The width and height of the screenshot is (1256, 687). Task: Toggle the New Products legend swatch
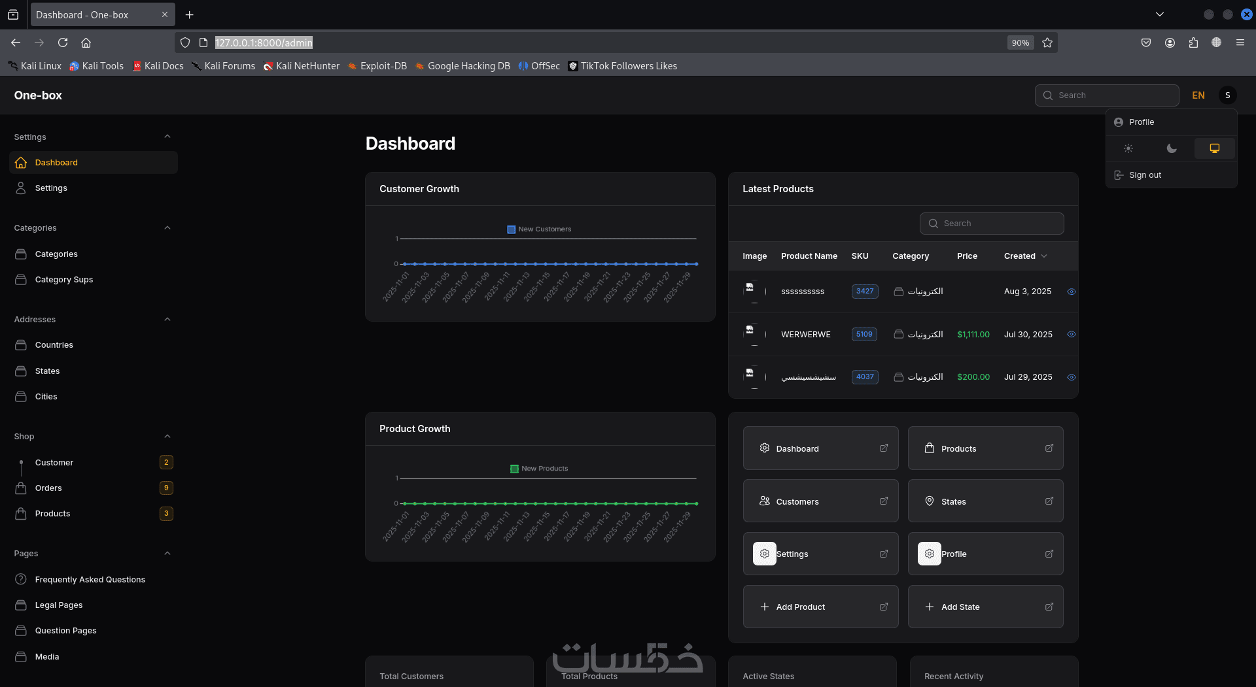click(x=514, y=469)
